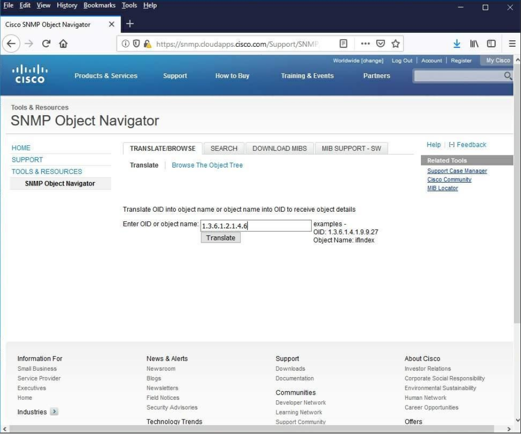Open Investor Relations footer link
This screenshot has width=521, height=434.
427,369
